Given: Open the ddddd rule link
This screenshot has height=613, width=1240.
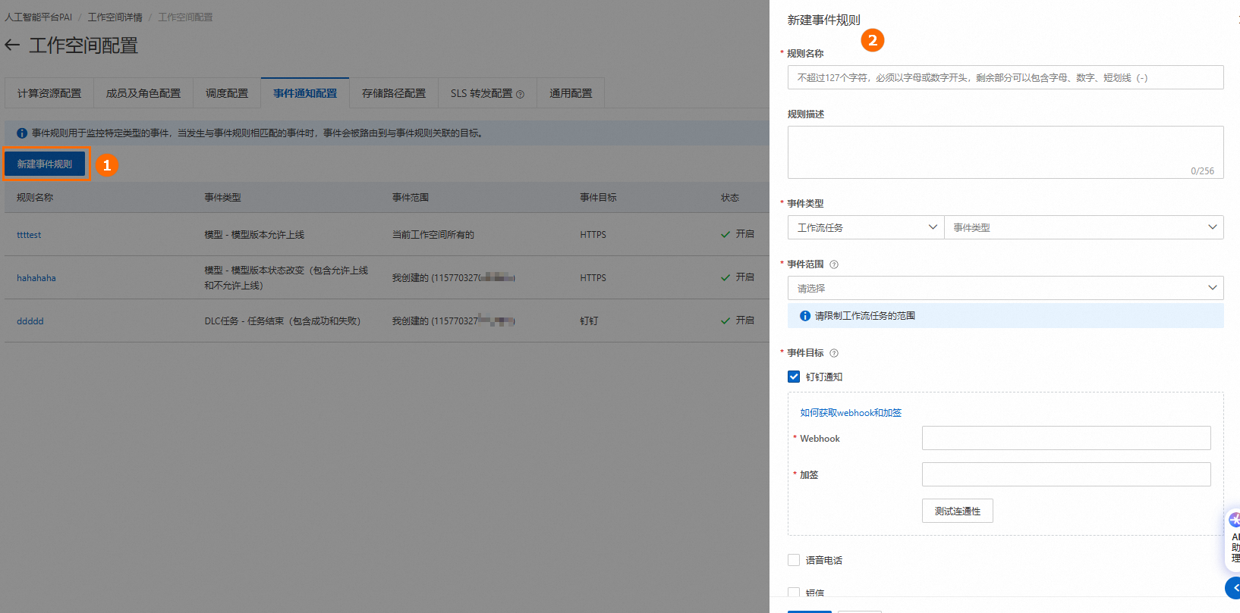Looking at the screenshot, I should pos(30,321).
